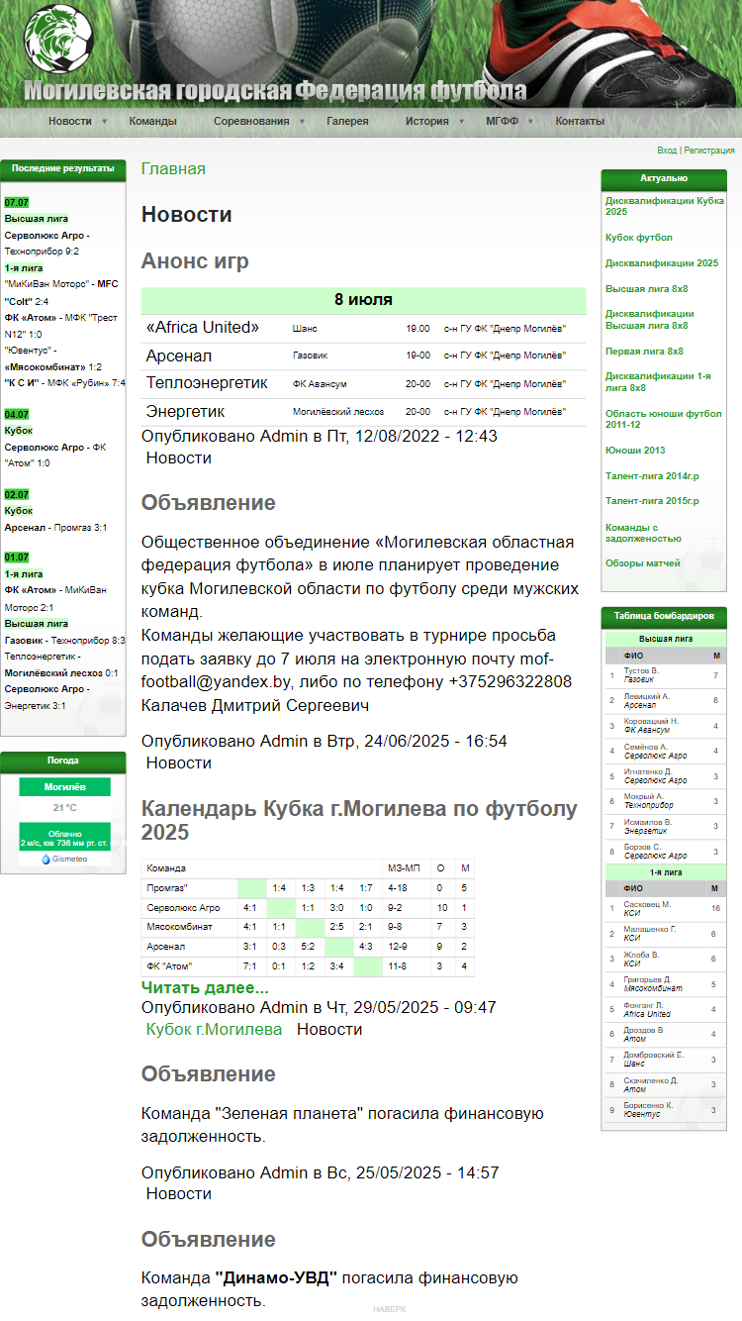Click the «Africa United» match row
The height and width of the screenshot is (1321, 742).
363,328
